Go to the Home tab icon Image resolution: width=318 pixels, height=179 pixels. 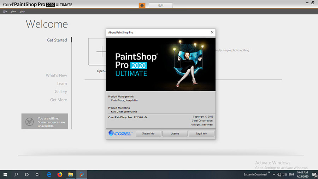pyautogui.click(x=142, y=5)
